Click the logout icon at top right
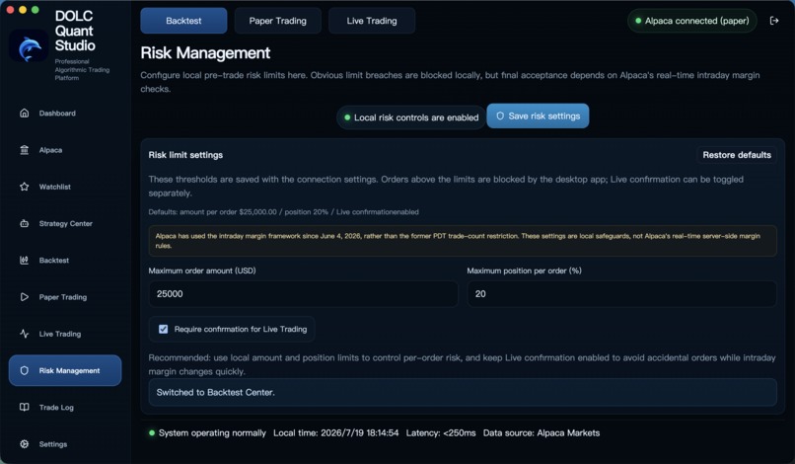The width and height of the screenshot is (795, 464). point(773,21)
